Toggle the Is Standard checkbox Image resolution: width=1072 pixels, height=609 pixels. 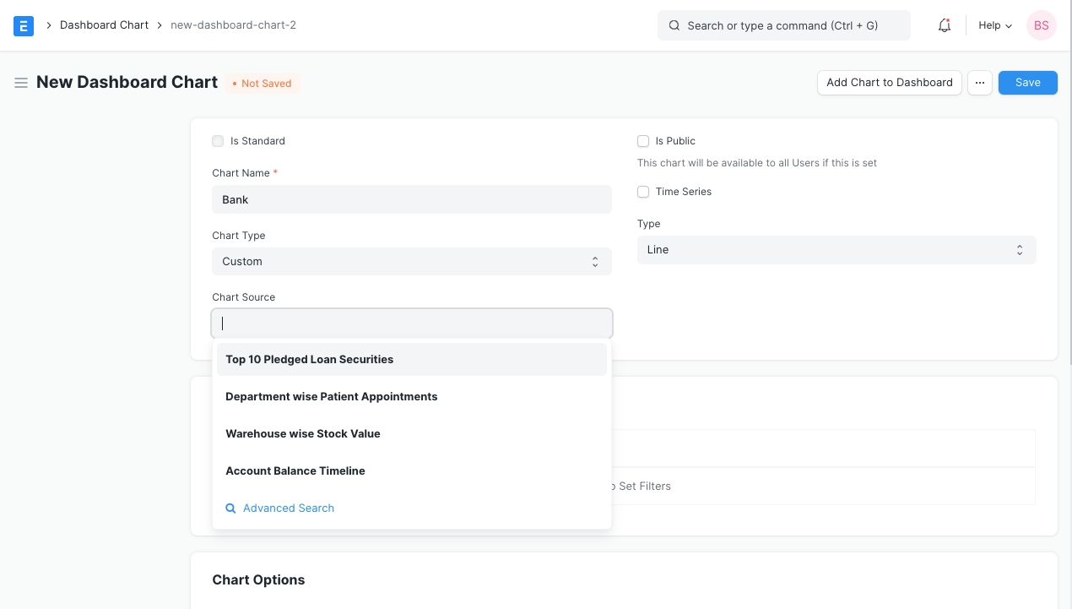[218, 141]
